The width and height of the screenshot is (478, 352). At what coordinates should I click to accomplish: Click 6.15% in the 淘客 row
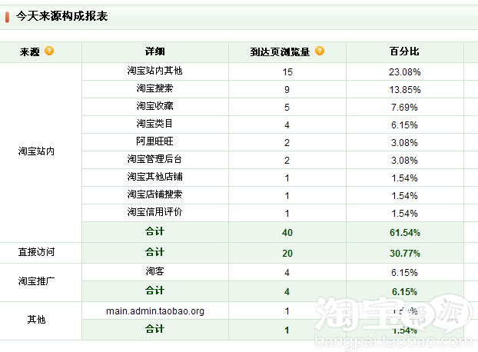tap(404, 273)
